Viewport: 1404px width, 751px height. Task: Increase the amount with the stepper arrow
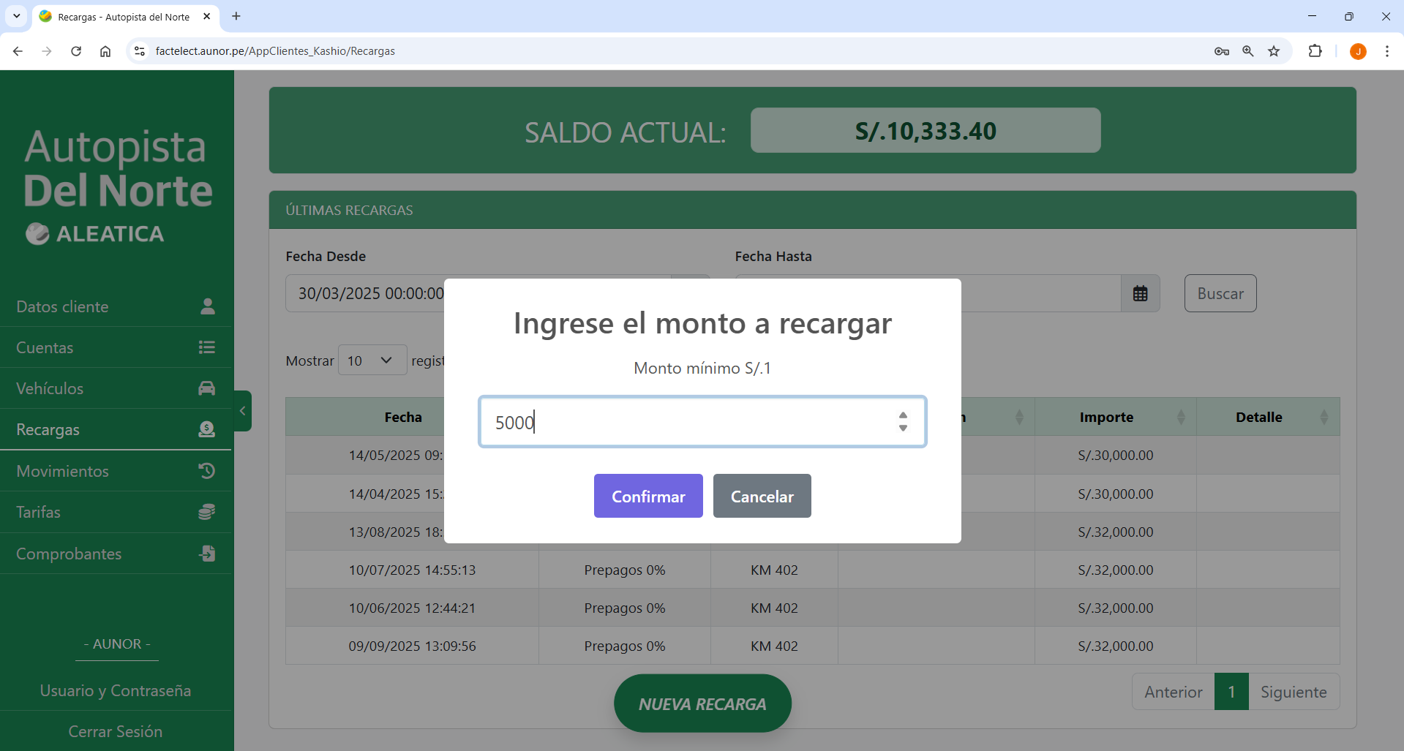(903, 415)
